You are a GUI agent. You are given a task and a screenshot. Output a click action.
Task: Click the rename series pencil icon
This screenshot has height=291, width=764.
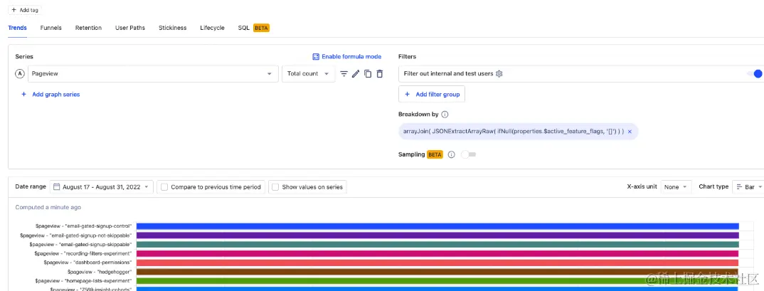pos(356,73)
